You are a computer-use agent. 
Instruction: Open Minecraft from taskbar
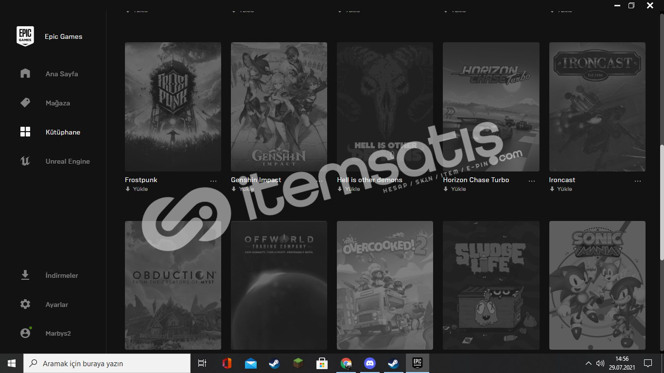pos(298,363)
